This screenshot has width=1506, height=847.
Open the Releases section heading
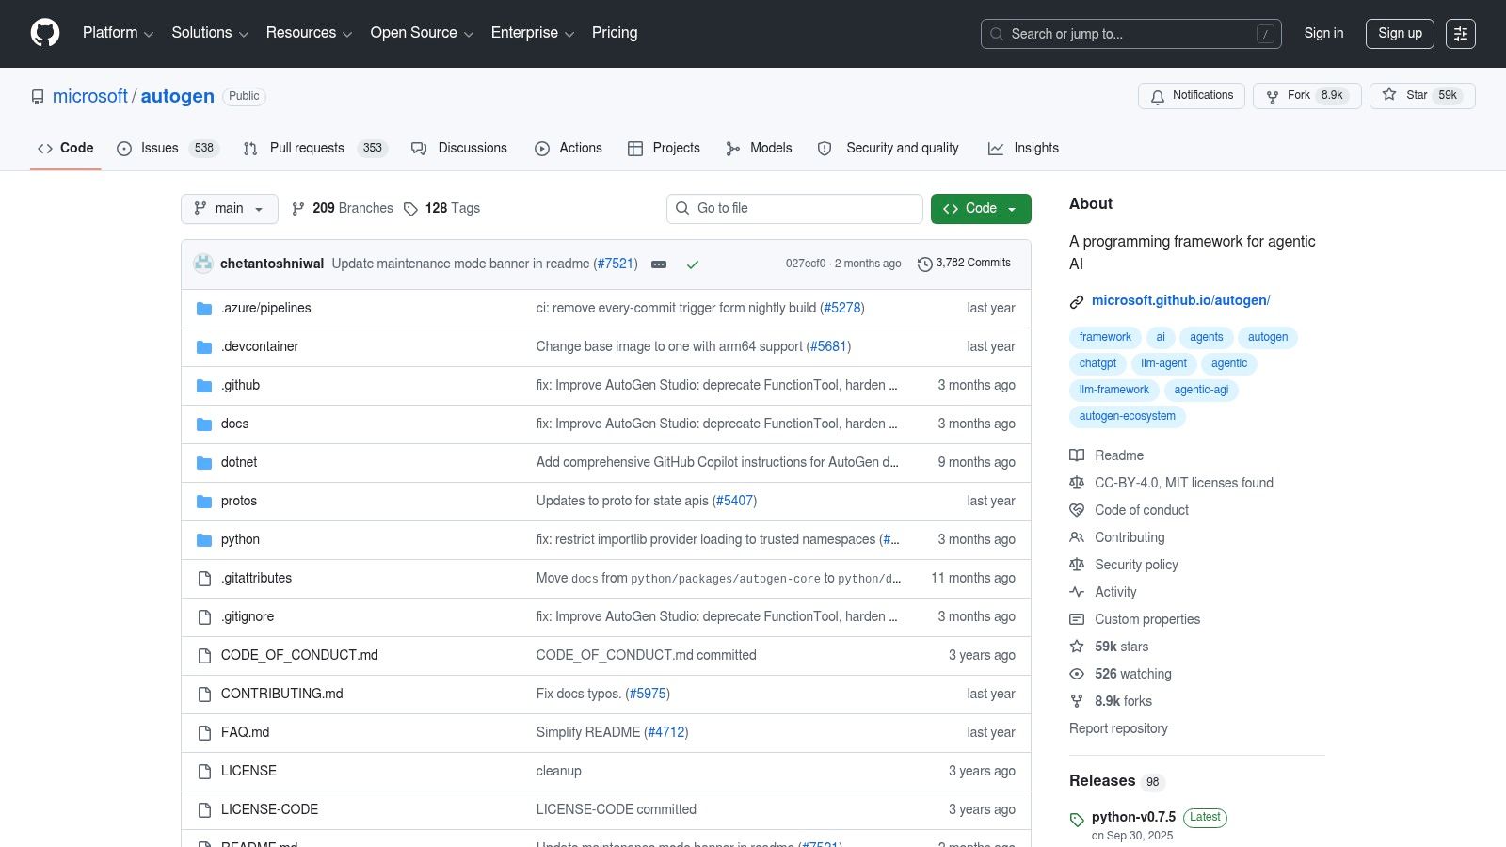click(1102, 781)
